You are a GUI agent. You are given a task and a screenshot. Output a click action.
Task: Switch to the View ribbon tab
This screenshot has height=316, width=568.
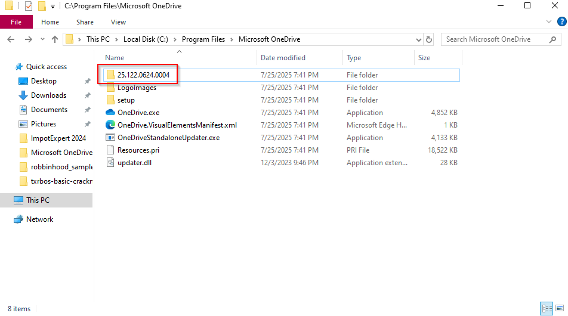click(118, 22)
